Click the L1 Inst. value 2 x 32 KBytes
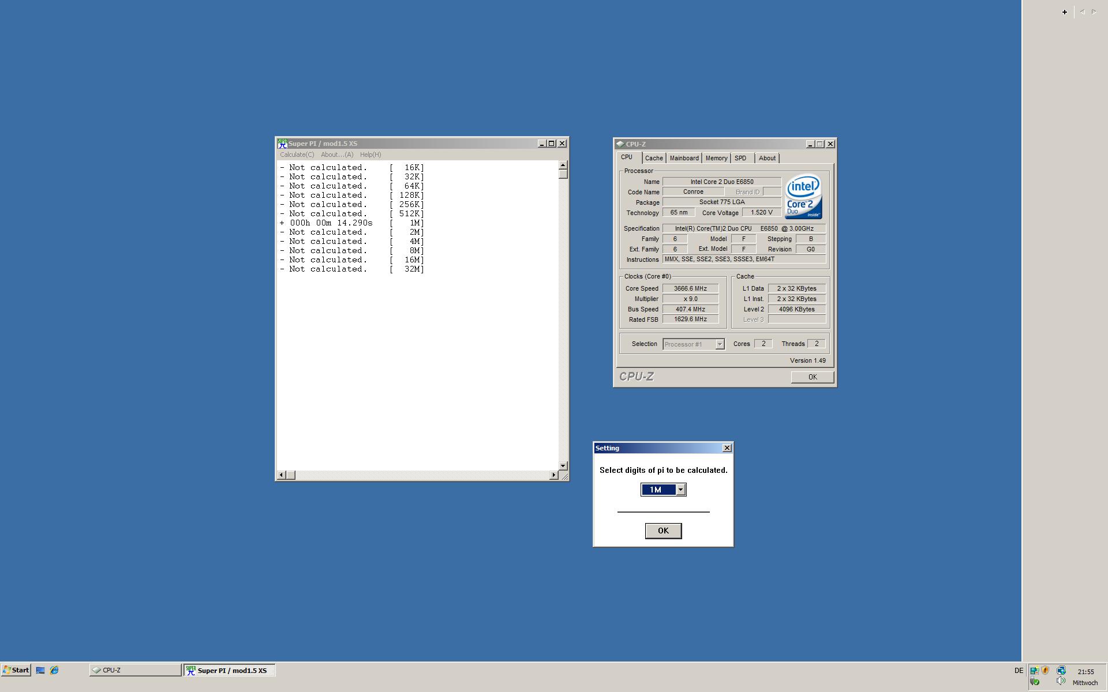1108x692 pixels. click(796, 299)
